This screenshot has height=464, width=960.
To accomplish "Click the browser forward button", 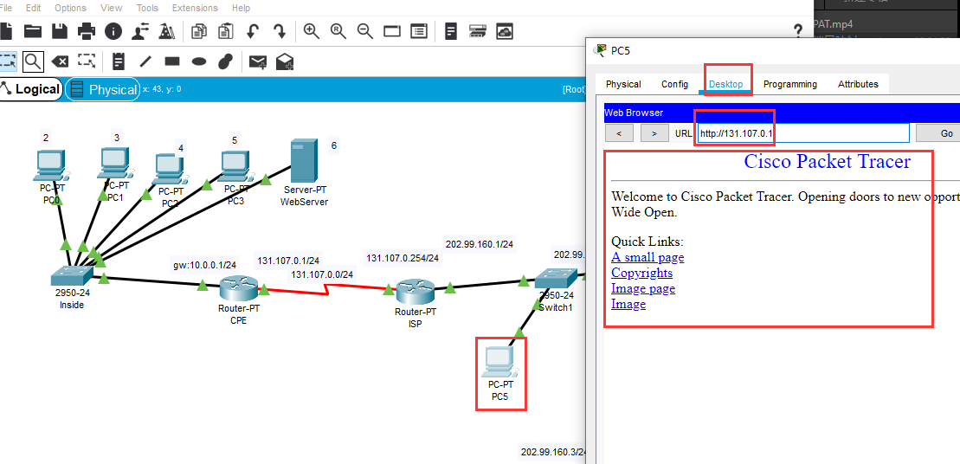I will [x=654, y=132].
